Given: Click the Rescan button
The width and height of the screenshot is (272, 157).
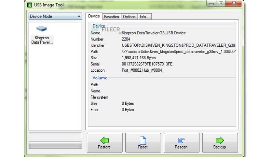Looking at the screenshot, I should pyautogui.click(x=182, y=143).
